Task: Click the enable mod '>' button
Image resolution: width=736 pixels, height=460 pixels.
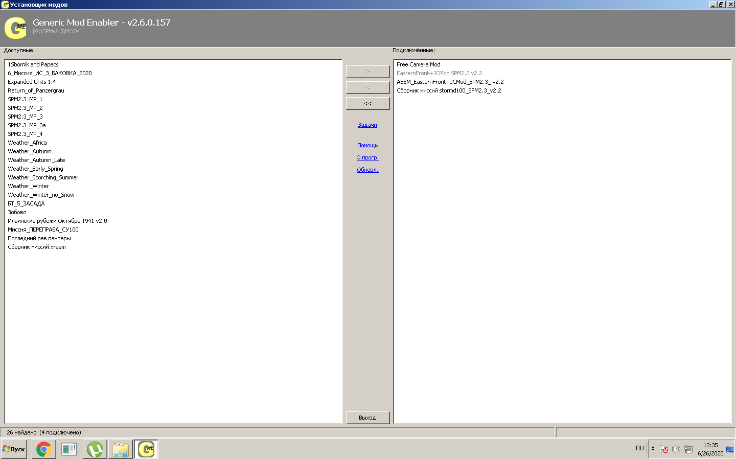Action: tap(367, 72)
